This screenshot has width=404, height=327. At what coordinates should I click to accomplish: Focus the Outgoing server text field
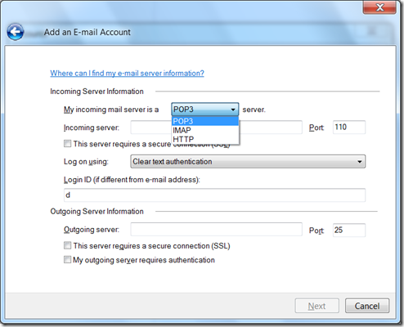[x=217, y=230]
